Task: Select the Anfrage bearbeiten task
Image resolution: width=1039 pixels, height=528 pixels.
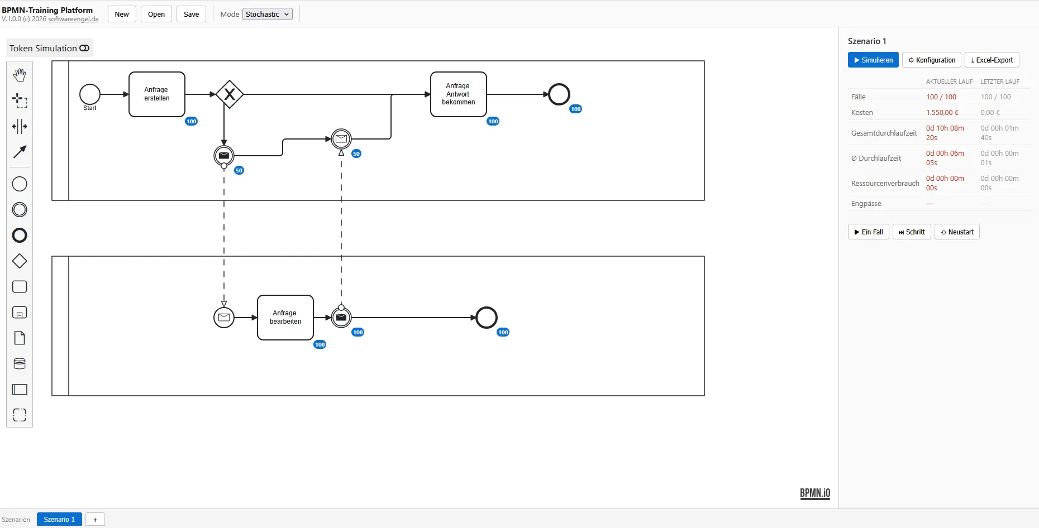Action: click(x=285, y=318)
